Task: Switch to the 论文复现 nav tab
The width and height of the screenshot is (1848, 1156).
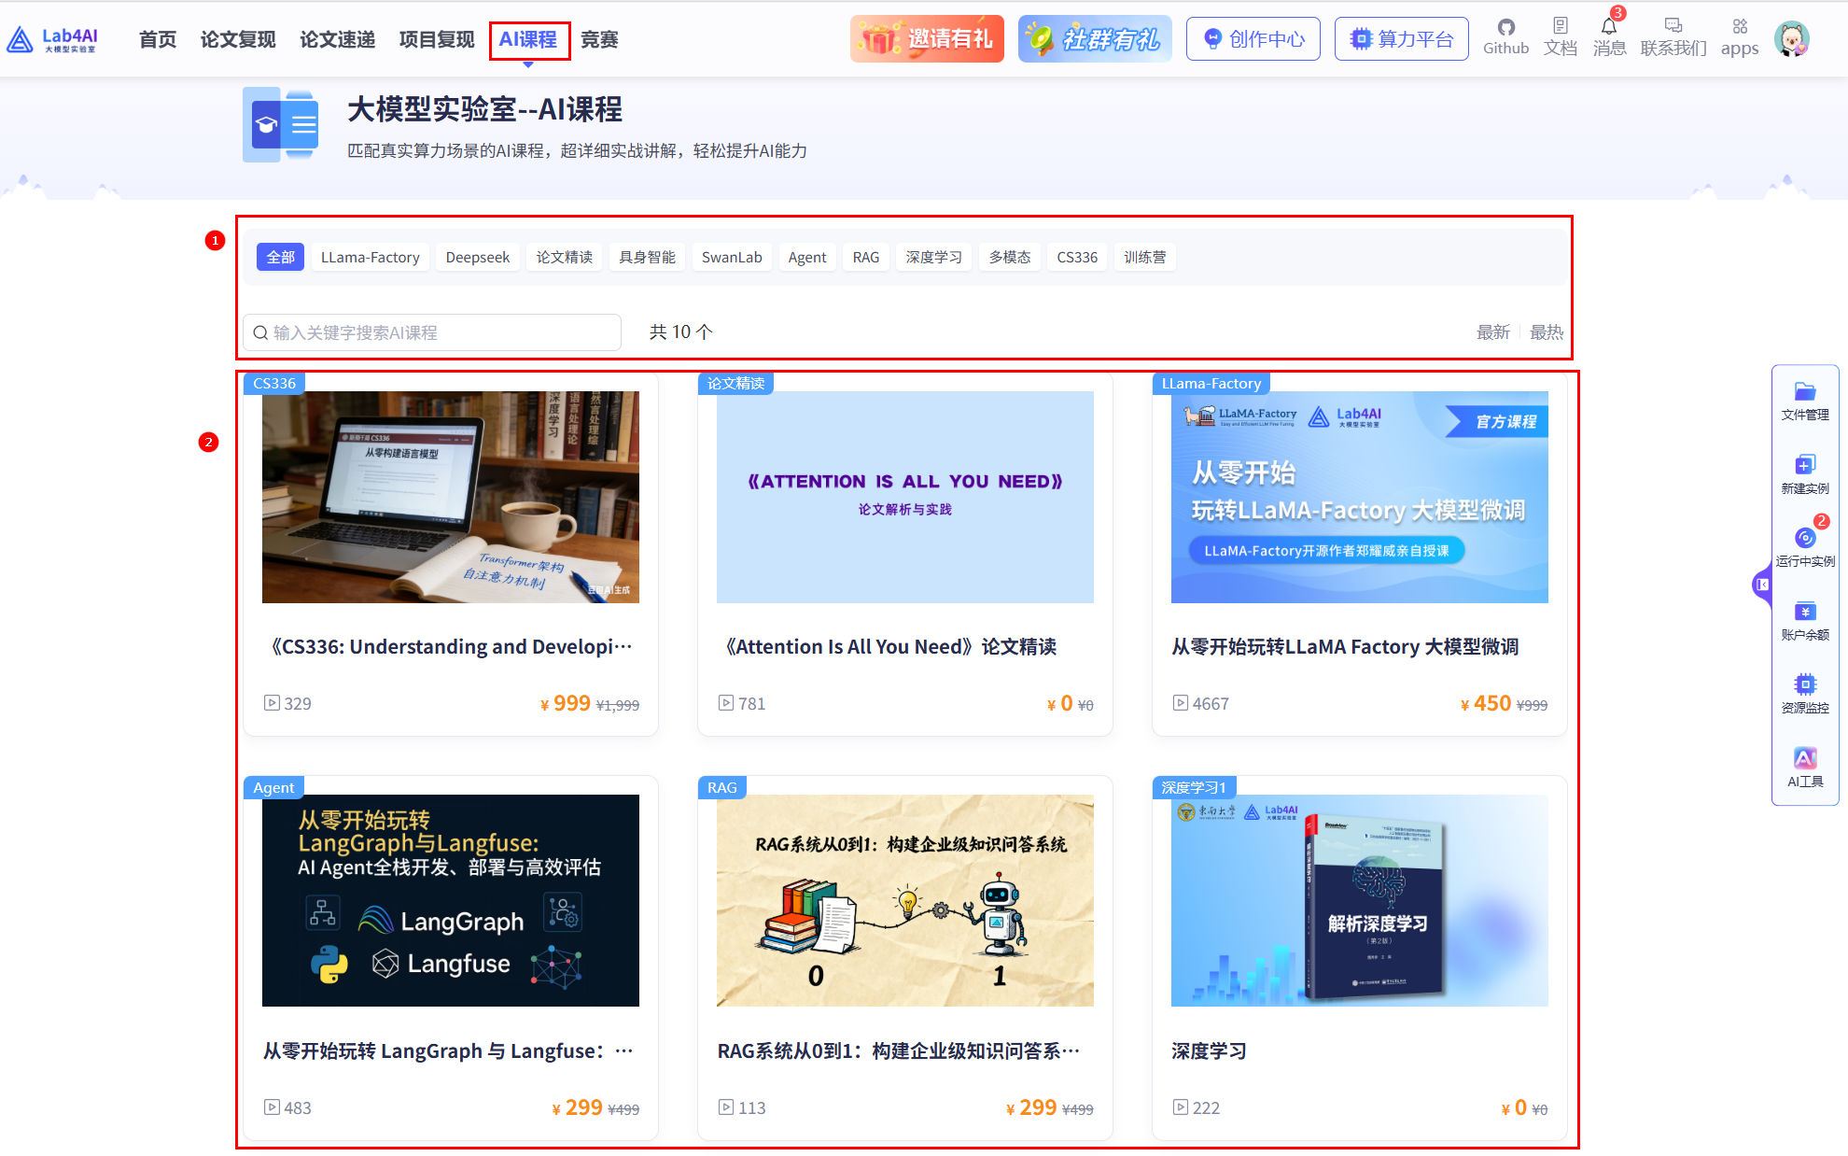Action: click(237, 39)
